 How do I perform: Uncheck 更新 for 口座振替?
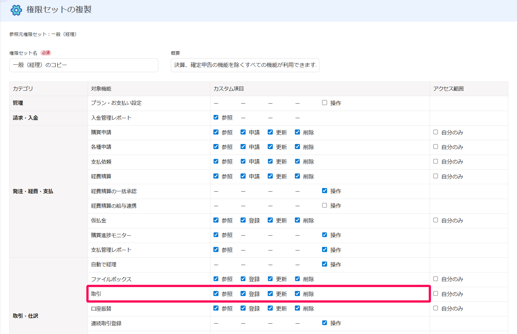(270, 308)
